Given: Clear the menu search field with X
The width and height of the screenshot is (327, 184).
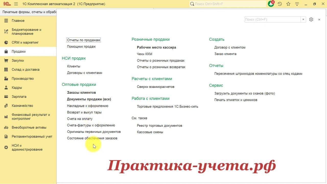Looking at the screenshot, I should [x=303, y=19].
